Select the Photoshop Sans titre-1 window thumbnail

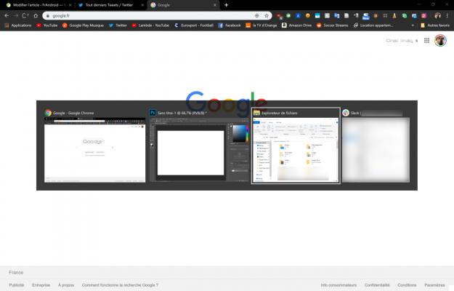click(198, 145)
